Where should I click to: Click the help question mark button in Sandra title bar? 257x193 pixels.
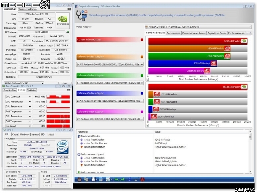pos(246,6)
